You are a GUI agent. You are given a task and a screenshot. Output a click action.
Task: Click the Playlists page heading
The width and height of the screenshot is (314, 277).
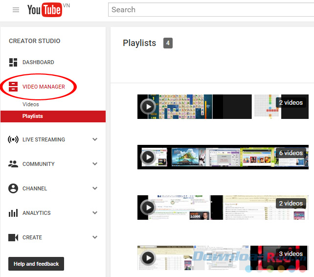139,43
